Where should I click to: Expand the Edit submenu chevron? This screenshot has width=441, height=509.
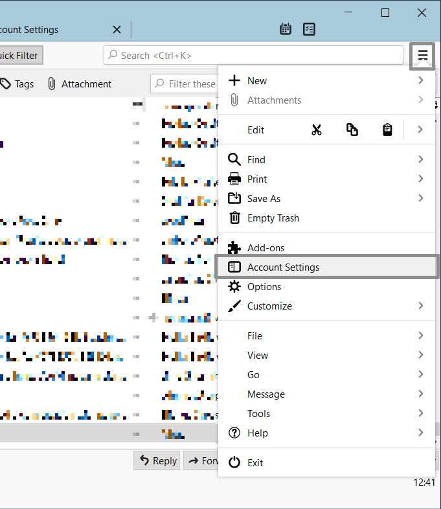click(420, 130)
